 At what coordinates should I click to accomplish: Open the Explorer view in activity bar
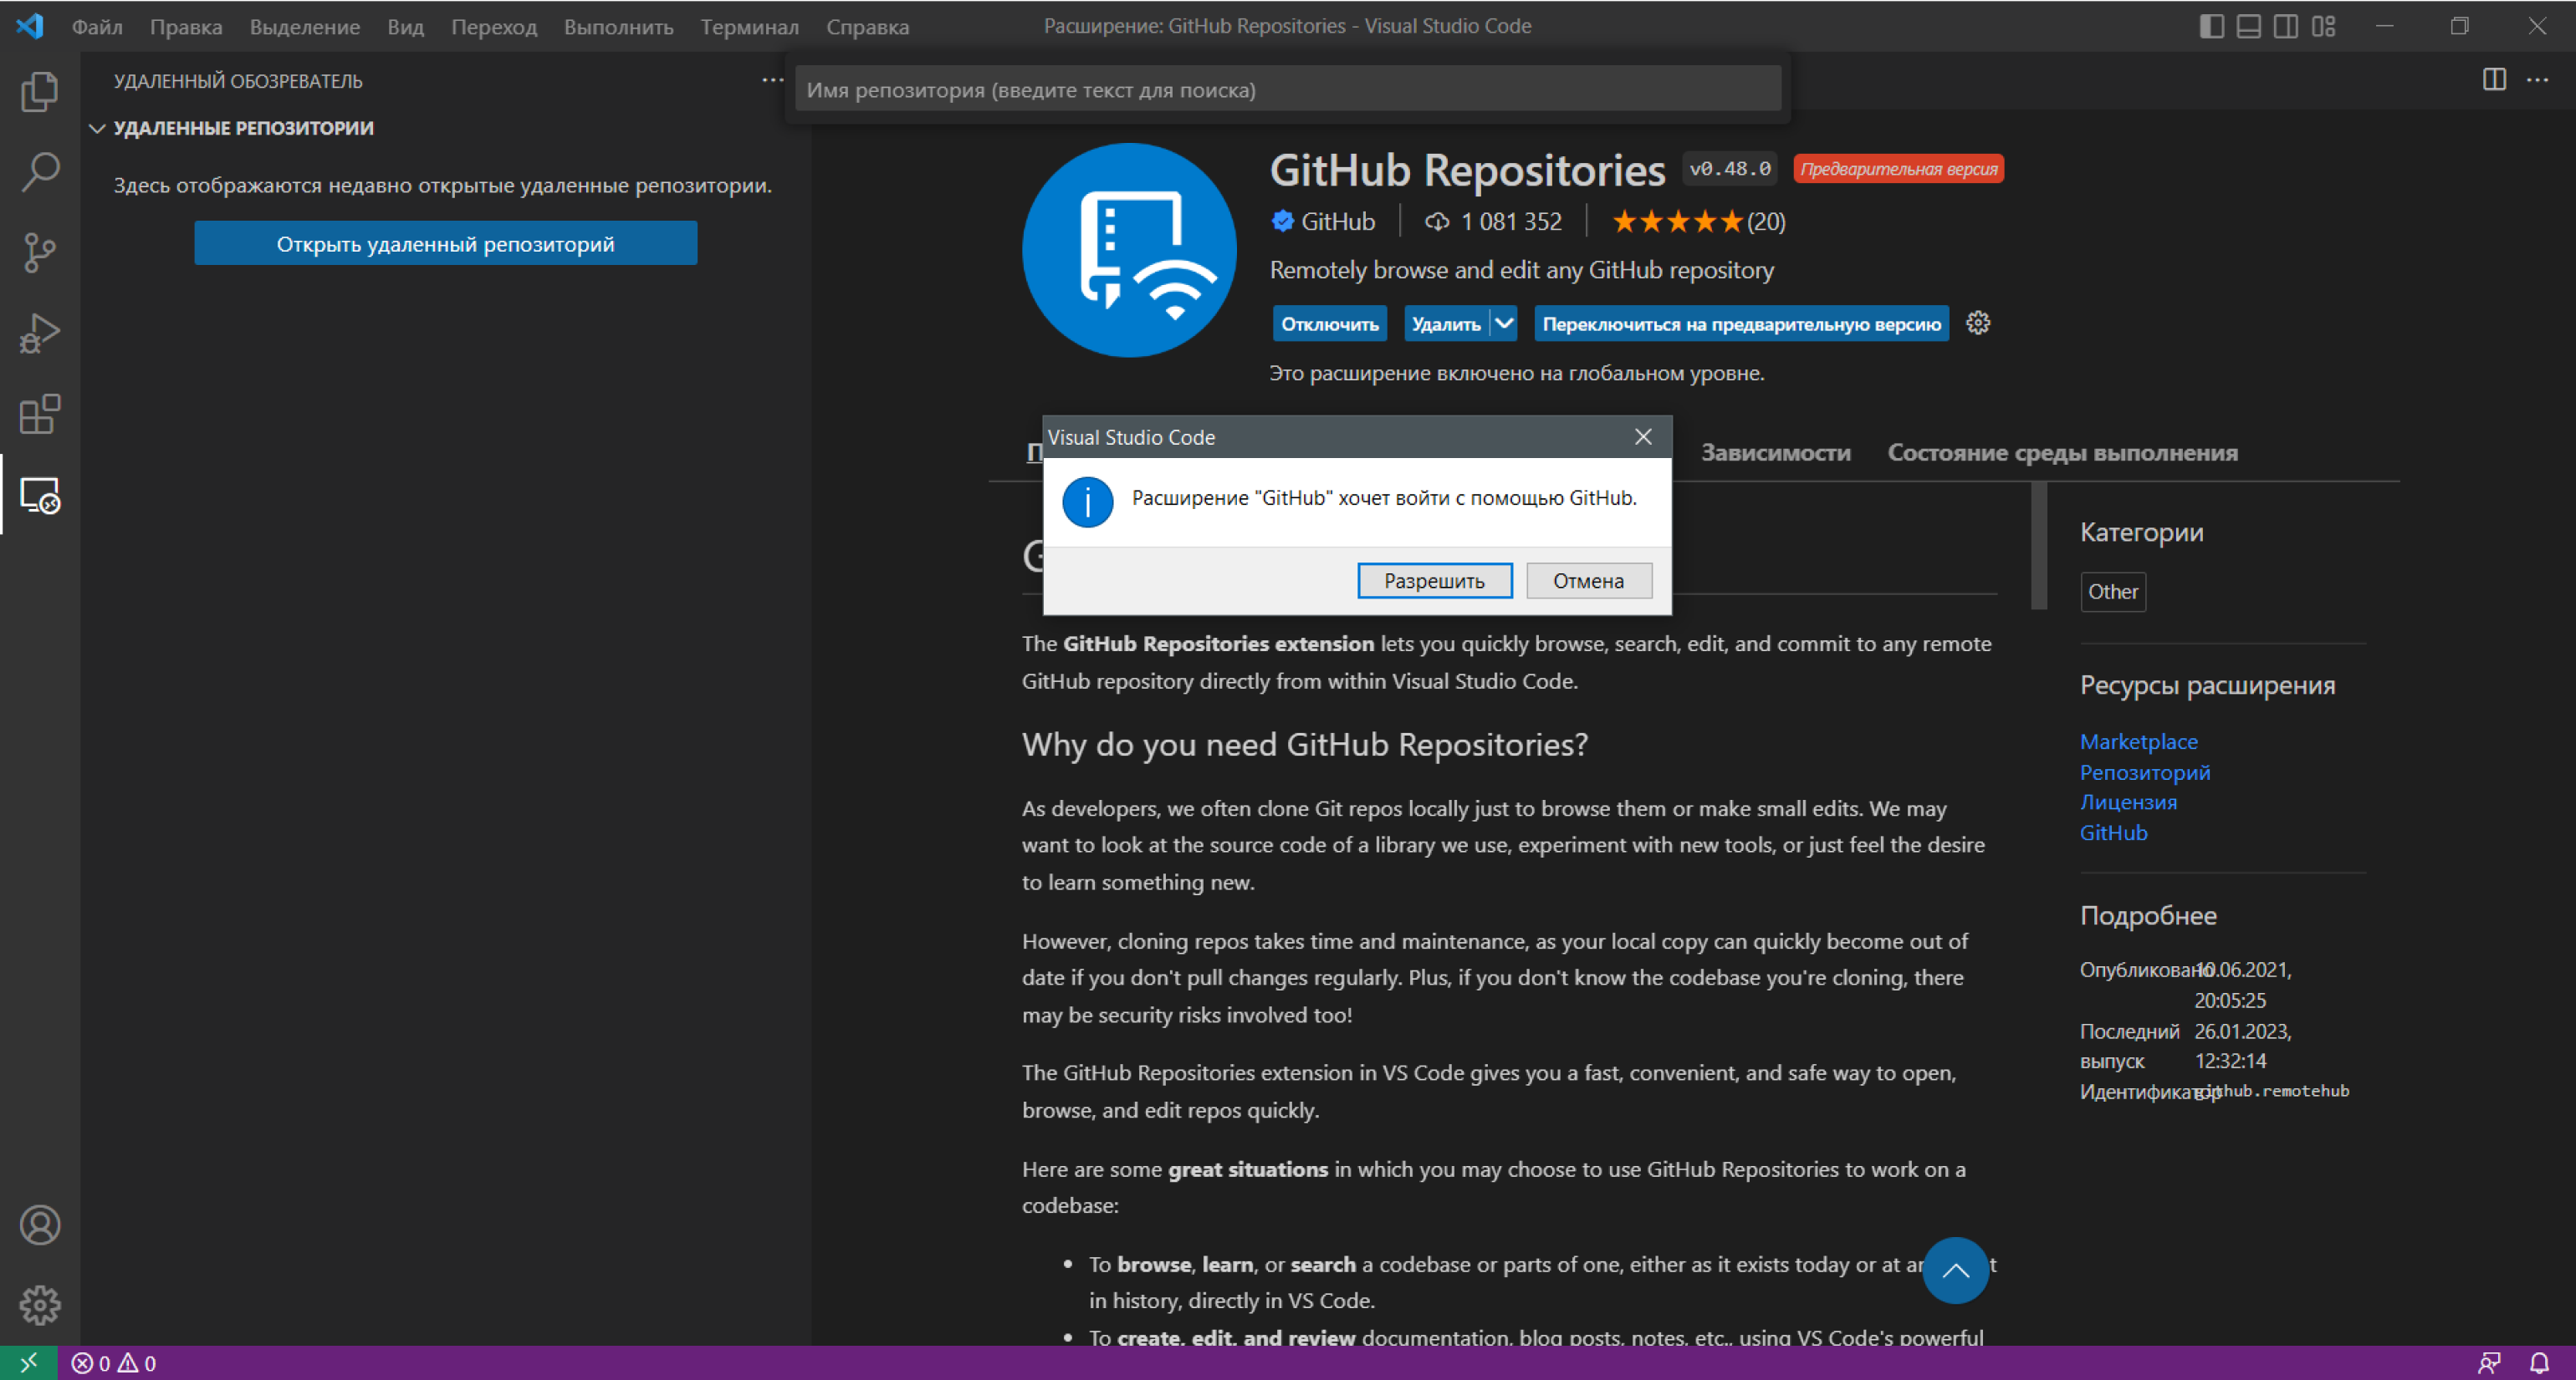[40, 92]
